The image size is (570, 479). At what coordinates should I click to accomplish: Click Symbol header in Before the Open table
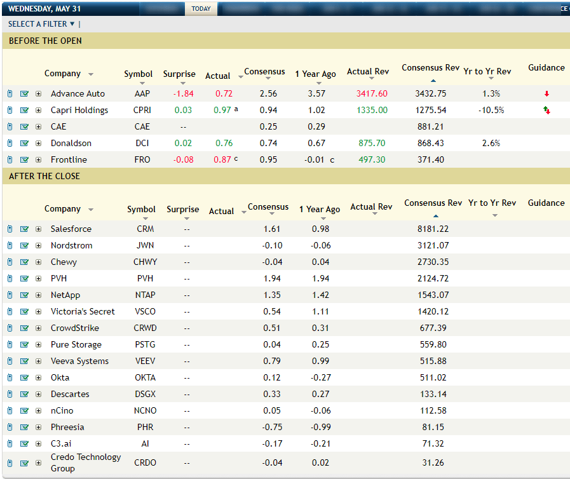138,74
